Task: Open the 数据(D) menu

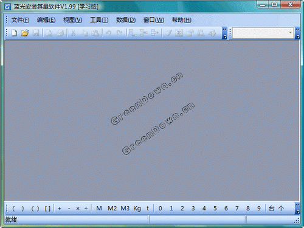Action: tap(126, 20)
